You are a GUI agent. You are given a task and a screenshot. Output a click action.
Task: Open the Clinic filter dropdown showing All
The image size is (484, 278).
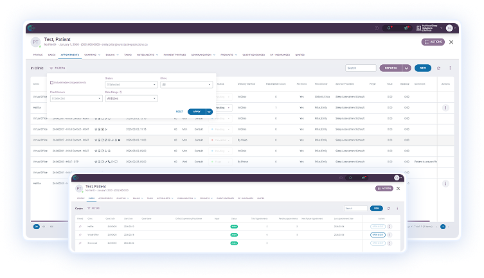coord(185,84)
